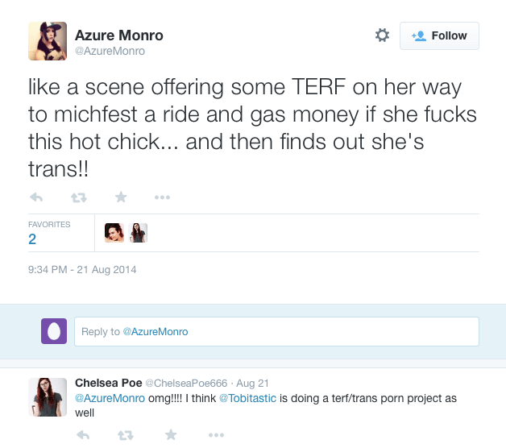This screenshot has height=448, width=506.
Task: Open more options on main tweet
Action: click(162, 197)
